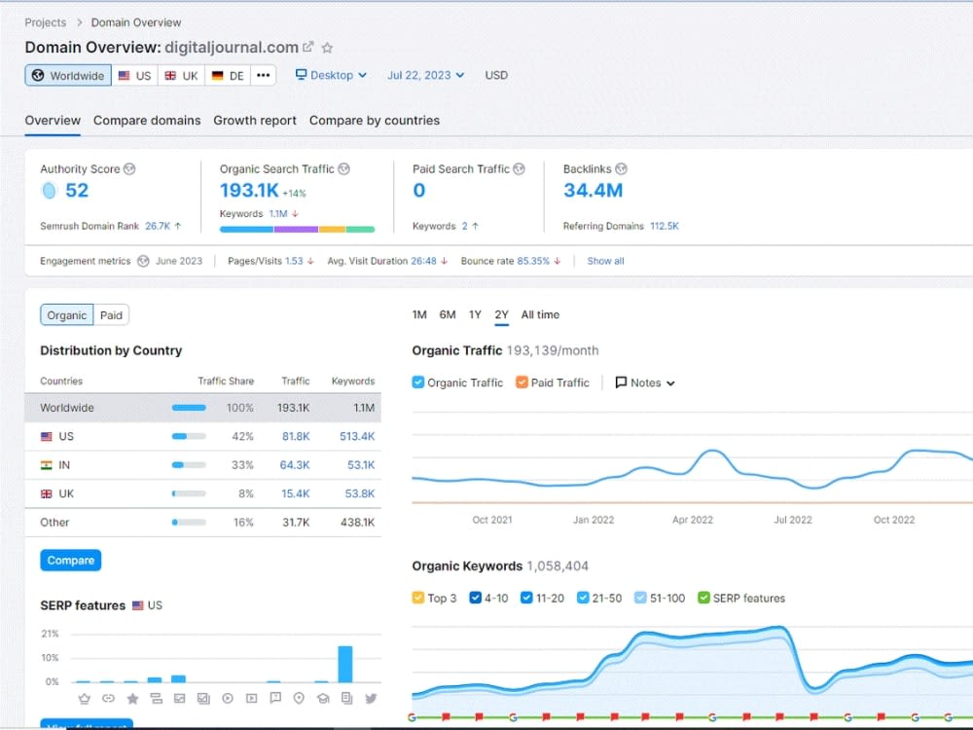Expand more countries with three-dots button

(263, 75)
